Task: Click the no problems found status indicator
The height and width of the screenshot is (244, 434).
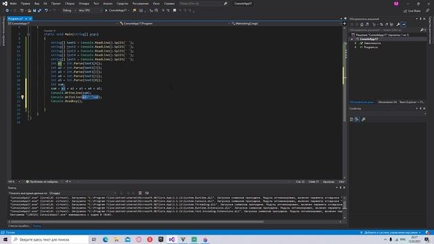Action: point(42,182)
